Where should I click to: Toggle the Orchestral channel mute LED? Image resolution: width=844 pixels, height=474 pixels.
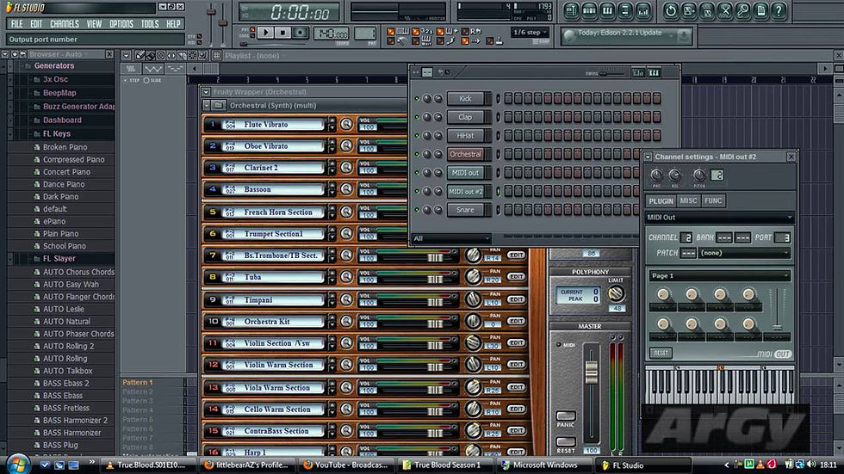coord(417,154)
